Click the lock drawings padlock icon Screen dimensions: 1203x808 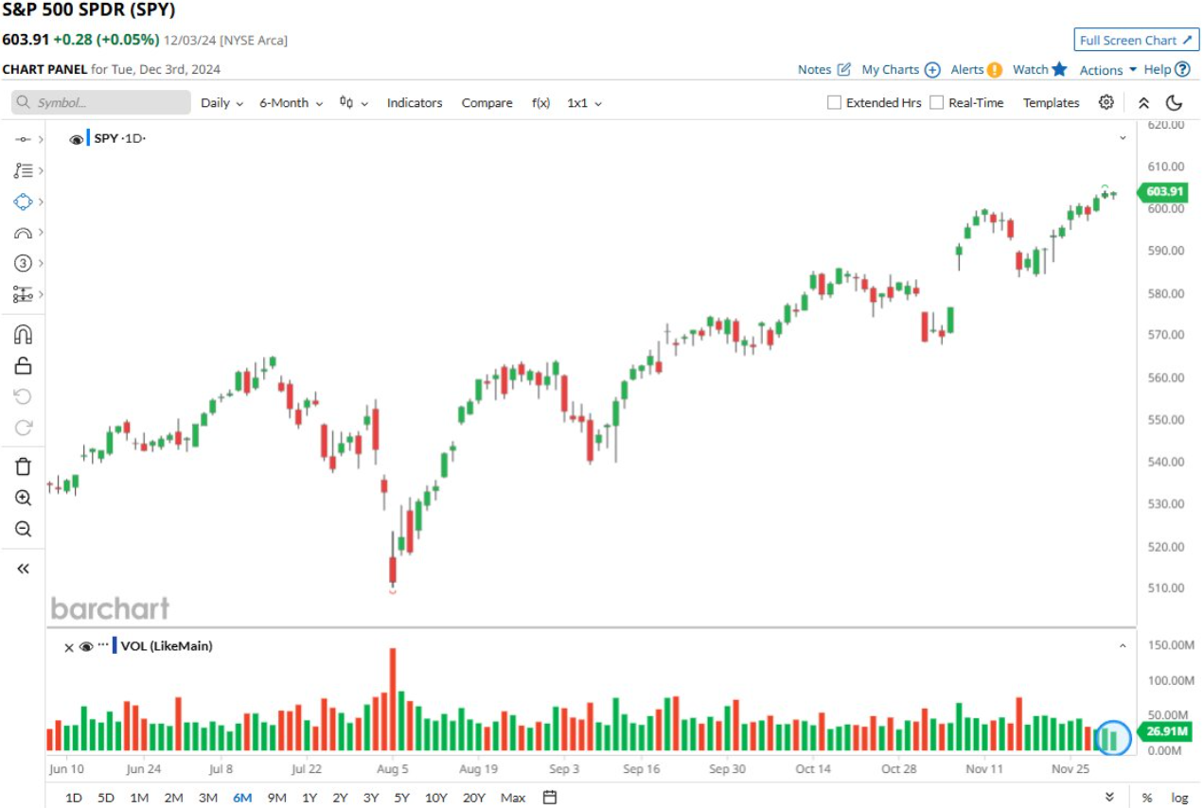pyautogui.click(x=24, y=365)
